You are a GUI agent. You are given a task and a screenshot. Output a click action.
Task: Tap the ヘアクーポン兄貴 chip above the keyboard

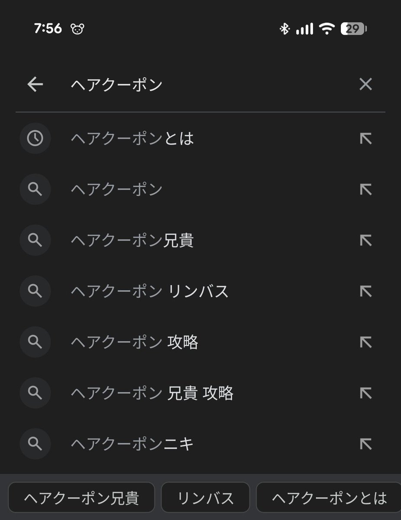[81, 497]
